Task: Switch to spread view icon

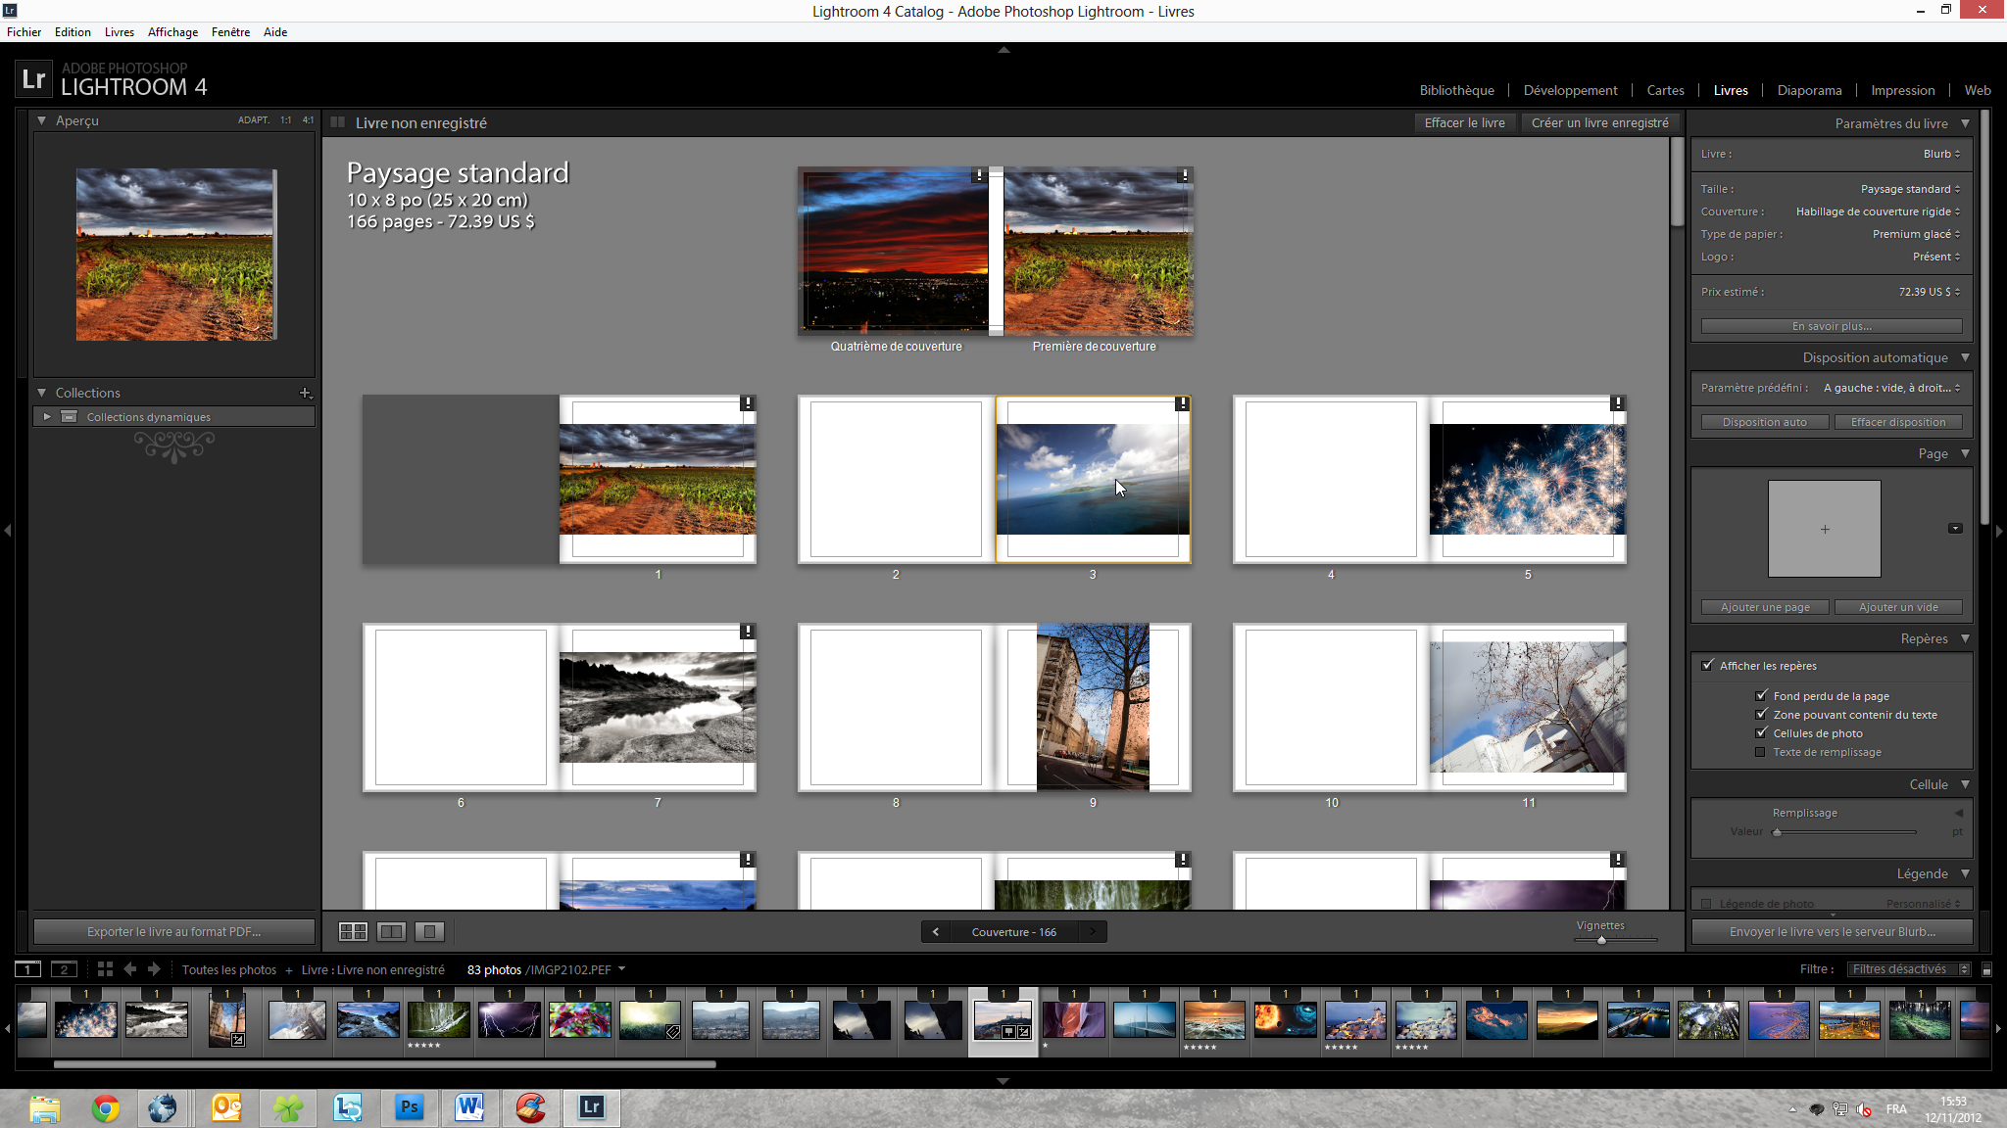Action: pos(391,932)
